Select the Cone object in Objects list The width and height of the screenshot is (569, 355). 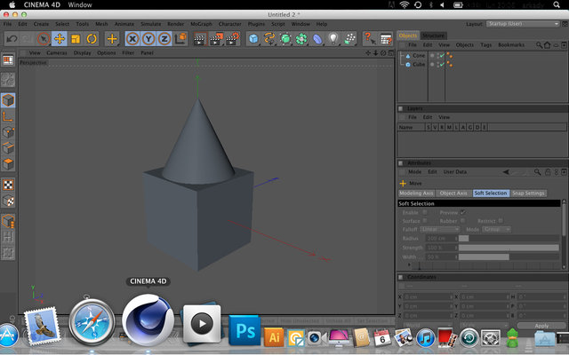click(x=418, y=55)
